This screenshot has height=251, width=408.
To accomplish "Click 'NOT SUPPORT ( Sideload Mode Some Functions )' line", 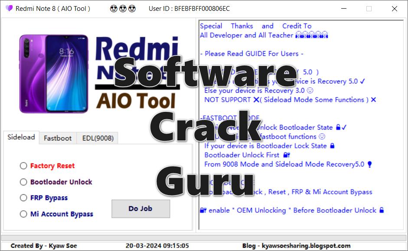I will pos(290,100).
